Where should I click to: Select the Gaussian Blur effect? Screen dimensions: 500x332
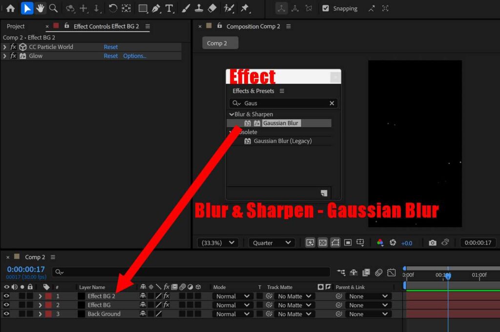(x=281, y=123)
